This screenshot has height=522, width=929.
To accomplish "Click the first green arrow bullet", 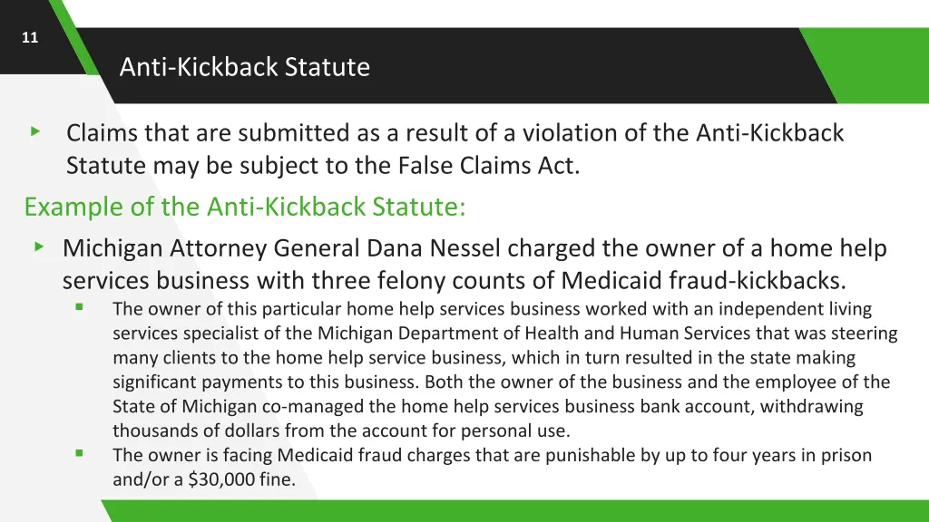I will point(35,131).
